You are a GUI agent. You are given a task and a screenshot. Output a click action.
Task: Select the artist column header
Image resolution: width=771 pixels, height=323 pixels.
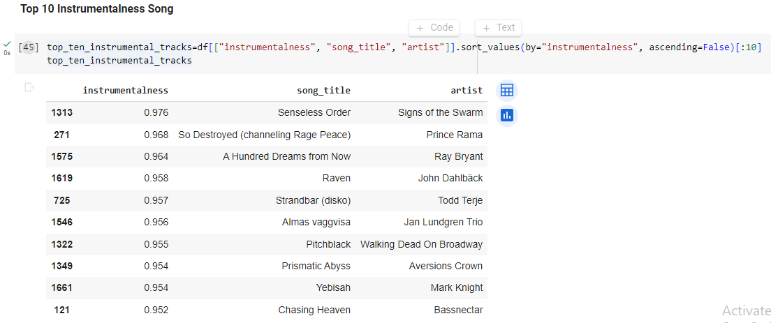coord(467,90)
